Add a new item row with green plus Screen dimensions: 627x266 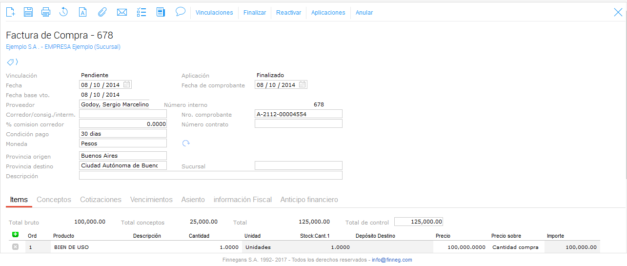click(15, 235)
